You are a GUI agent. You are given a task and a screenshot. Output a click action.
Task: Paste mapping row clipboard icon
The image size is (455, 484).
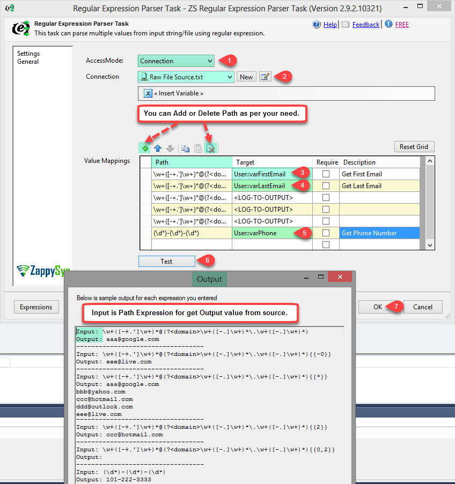click(x=198, y=148)
